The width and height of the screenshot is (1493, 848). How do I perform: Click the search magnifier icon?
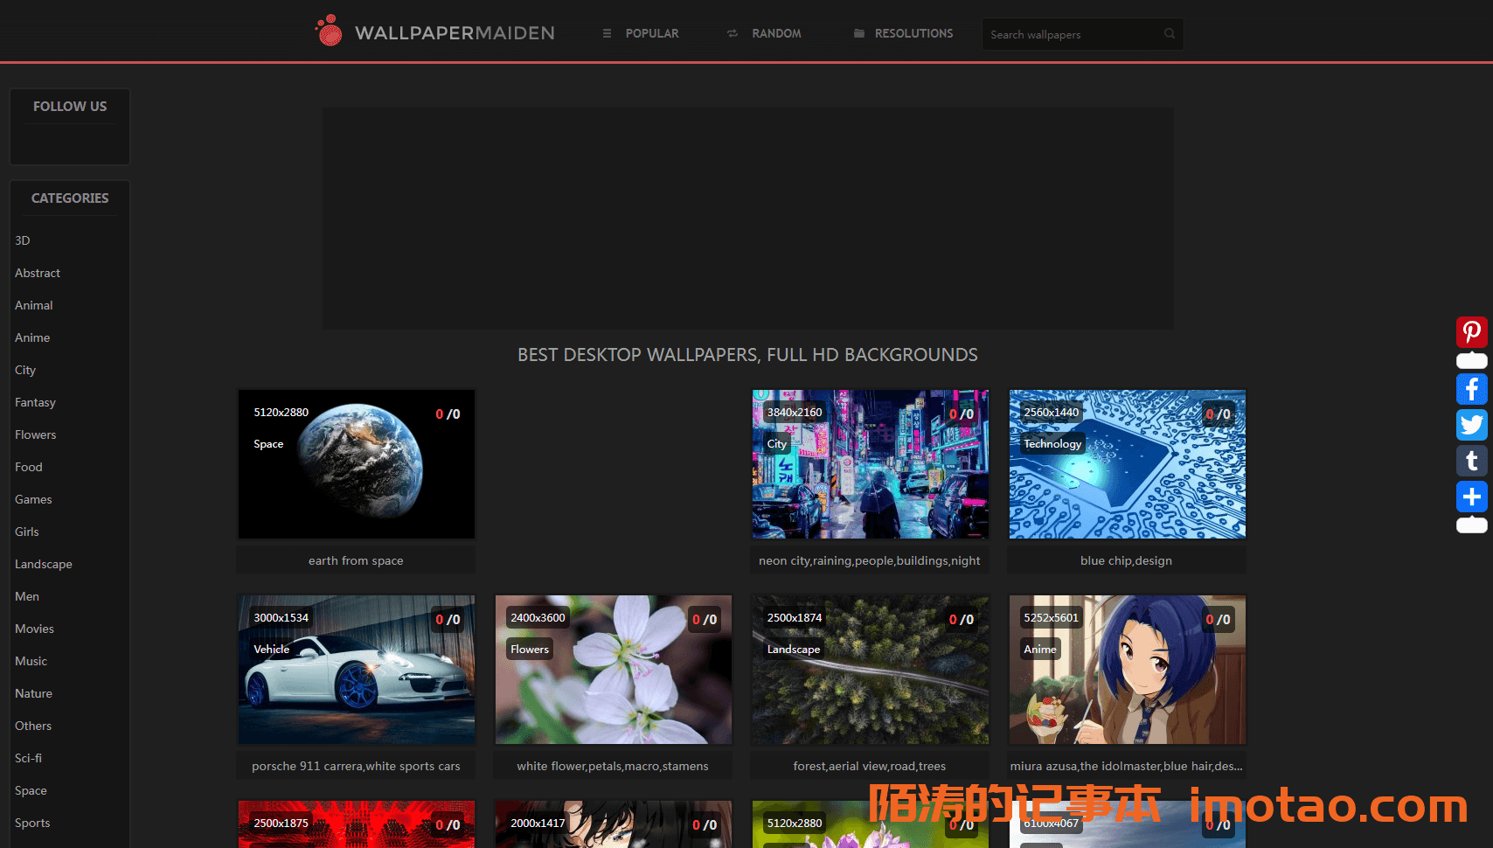click(x=1169, y=34)
